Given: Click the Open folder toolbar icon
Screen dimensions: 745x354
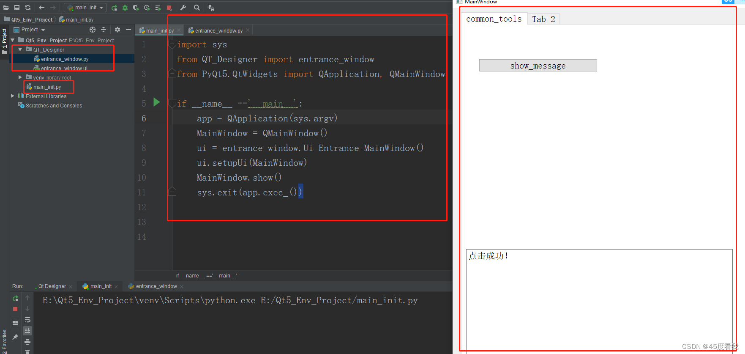Looking at the screenshot, I should click(x=6, y=8).
